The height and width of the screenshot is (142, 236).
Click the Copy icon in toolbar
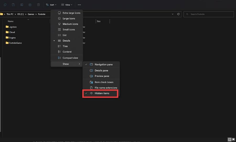(5, 5)
